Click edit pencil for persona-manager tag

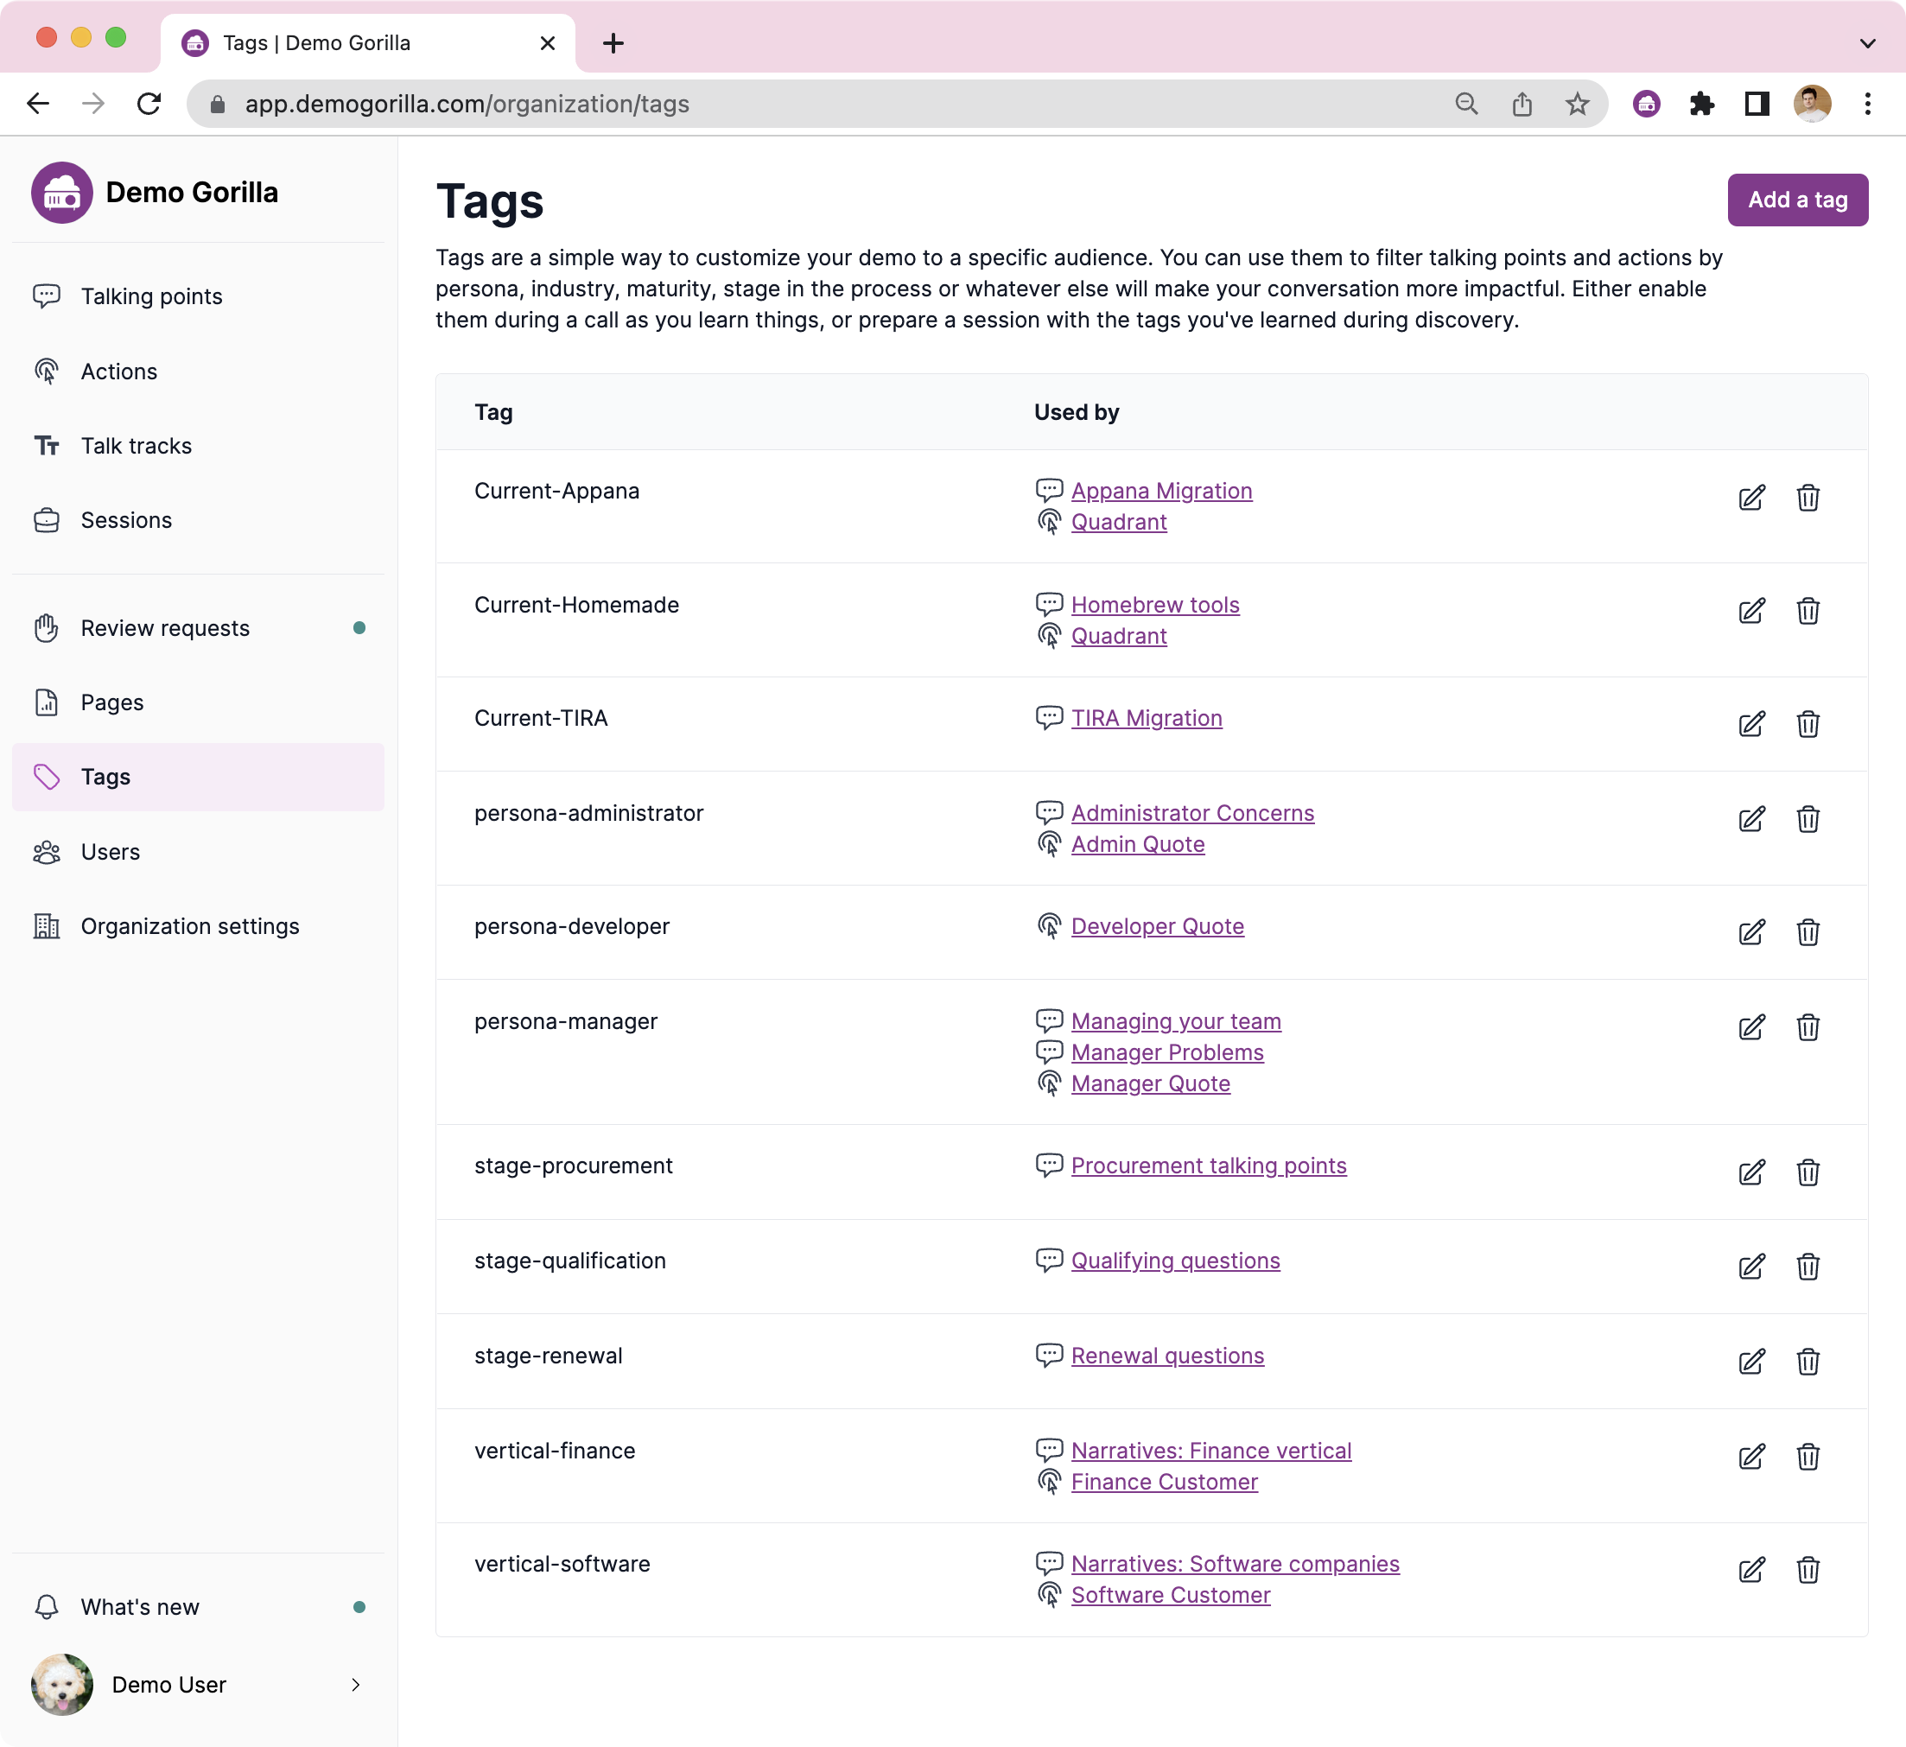click(x=1751, y=1026)
